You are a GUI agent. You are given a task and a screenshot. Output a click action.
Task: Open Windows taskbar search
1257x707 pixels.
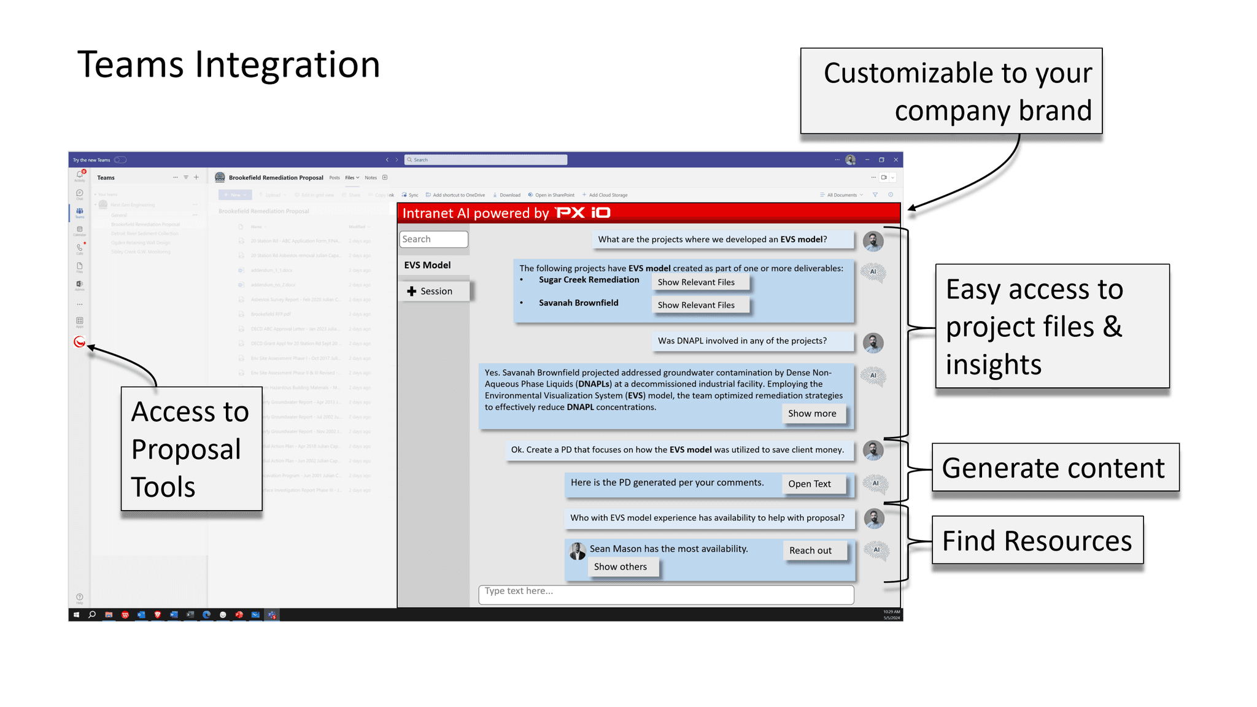pyautogui.click(x=92, y=614)
